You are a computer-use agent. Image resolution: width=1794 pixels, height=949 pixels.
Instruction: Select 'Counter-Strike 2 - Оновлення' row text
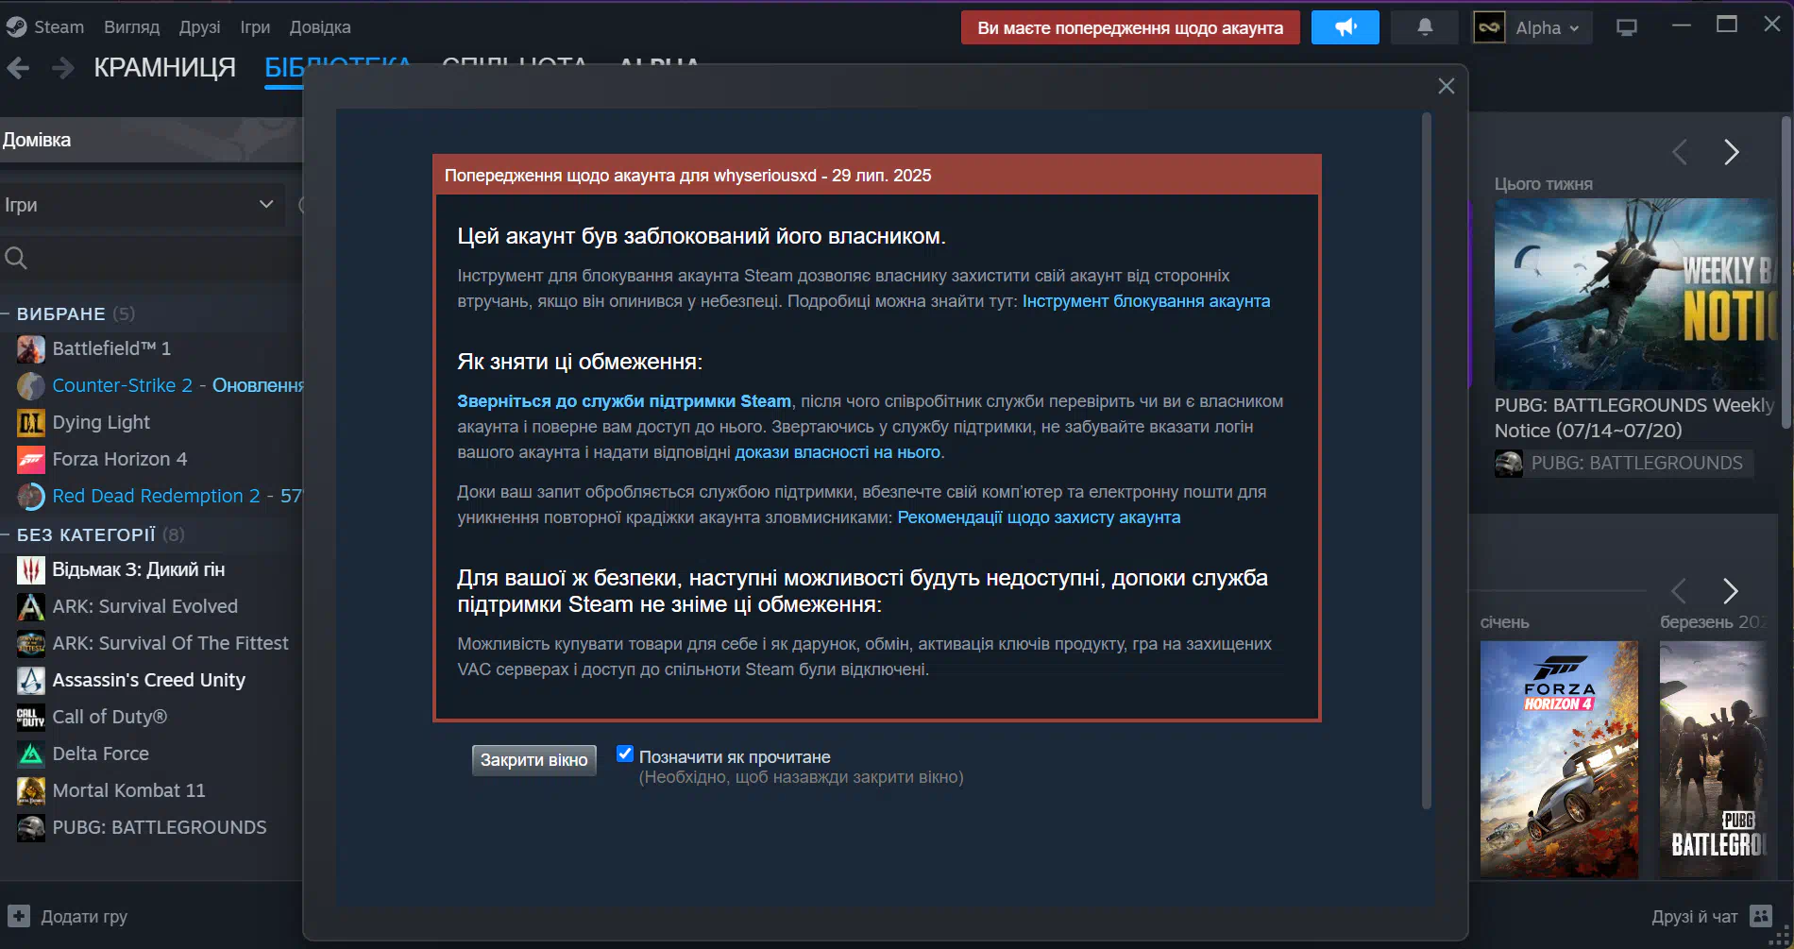(x=178, y=386)
